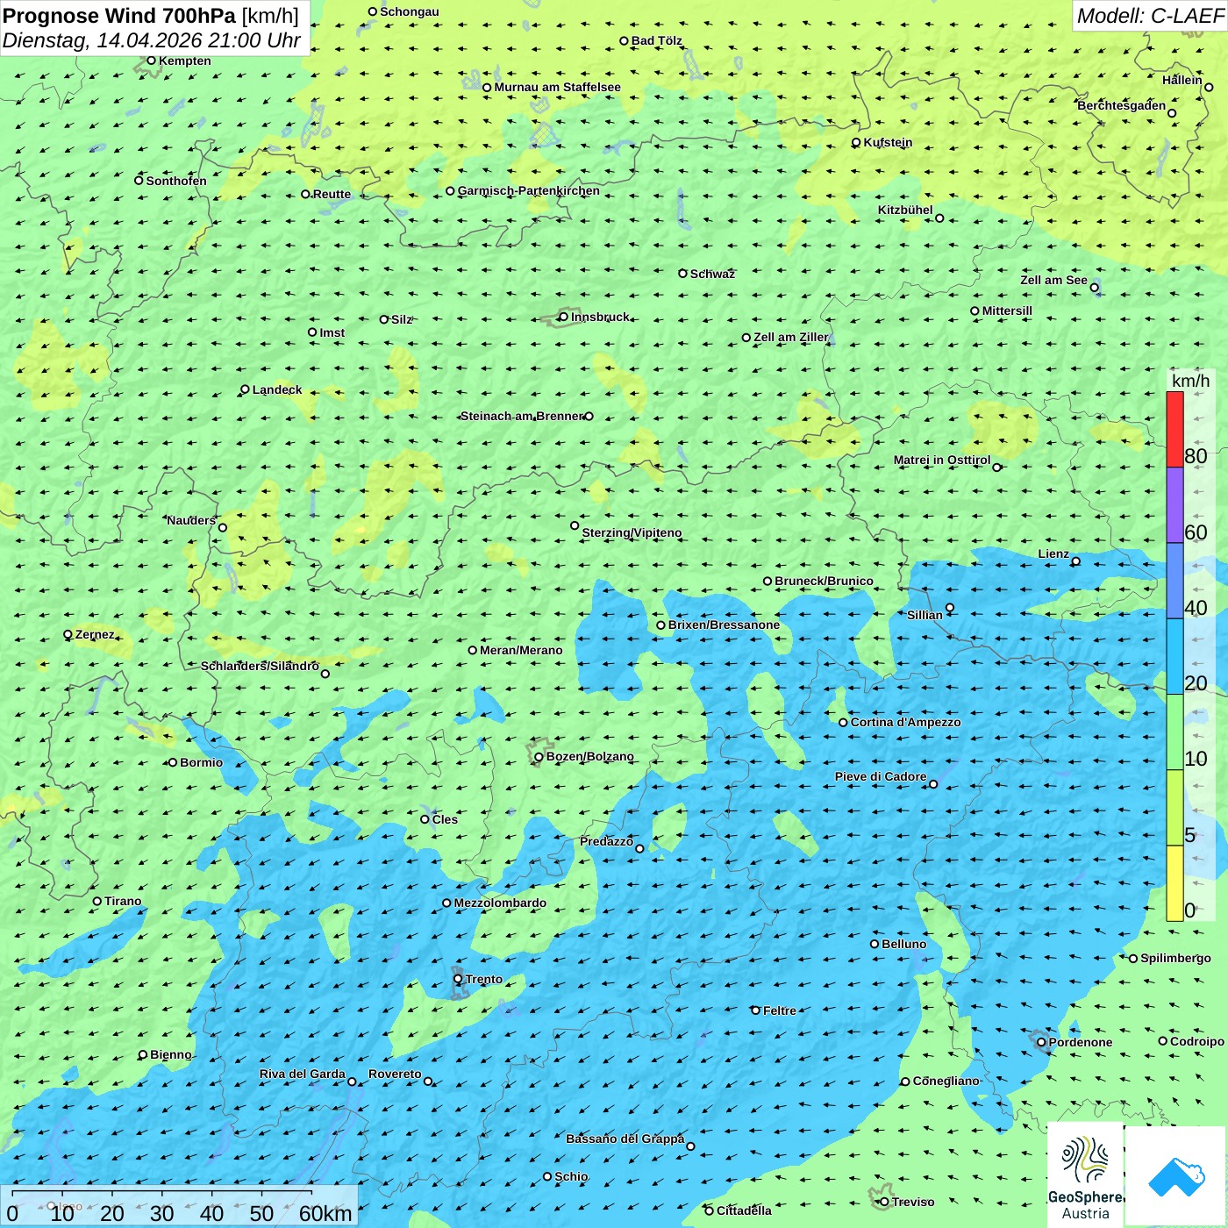Click the Trento city marker
Viewport: 1228px width, 1228px height.
click(x=458, y=979)
